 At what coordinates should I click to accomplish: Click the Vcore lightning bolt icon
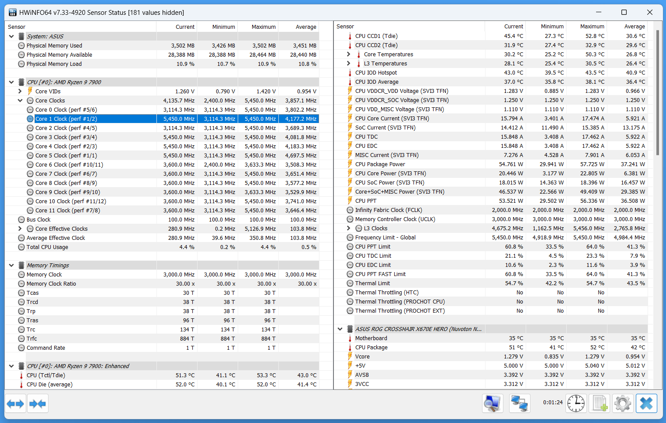pyautogui.click(x=350, y=357)
